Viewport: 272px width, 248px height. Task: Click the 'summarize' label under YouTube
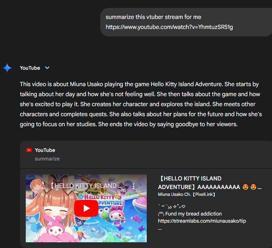47,159
